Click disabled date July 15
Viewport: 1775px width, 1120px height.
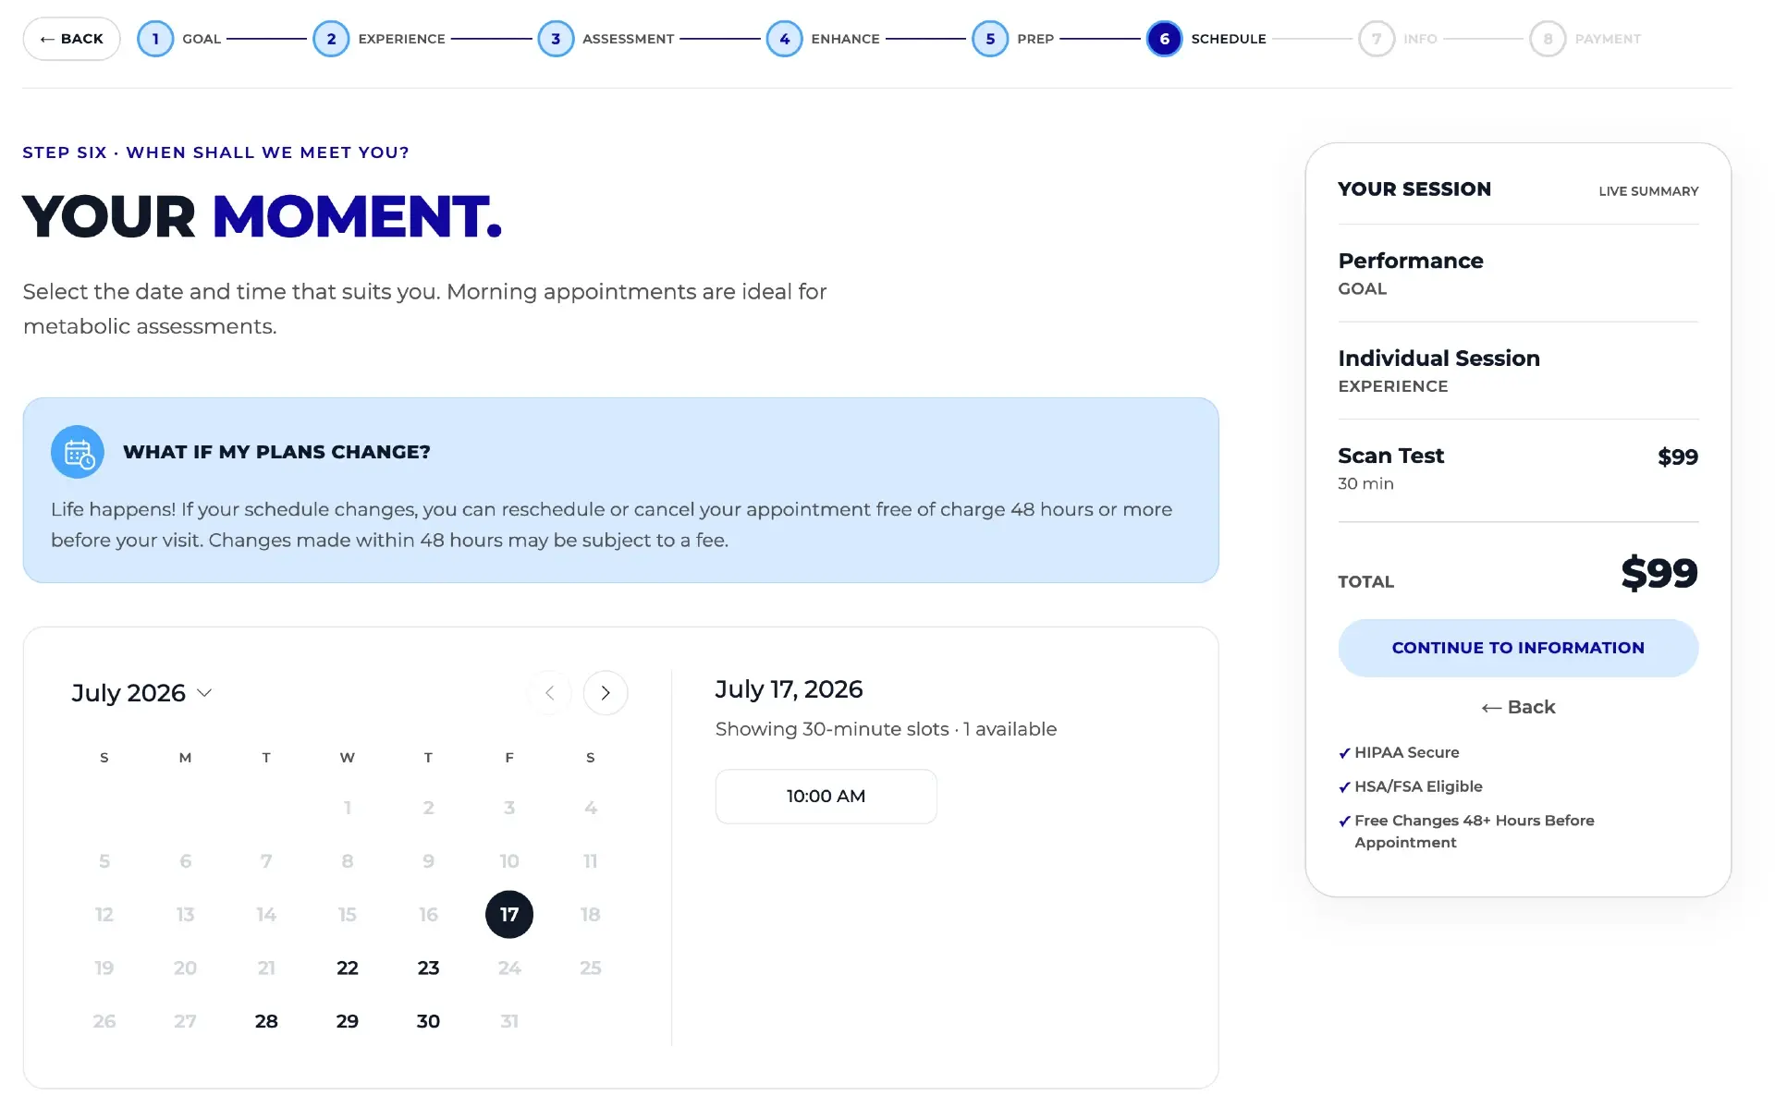(348, 915)
